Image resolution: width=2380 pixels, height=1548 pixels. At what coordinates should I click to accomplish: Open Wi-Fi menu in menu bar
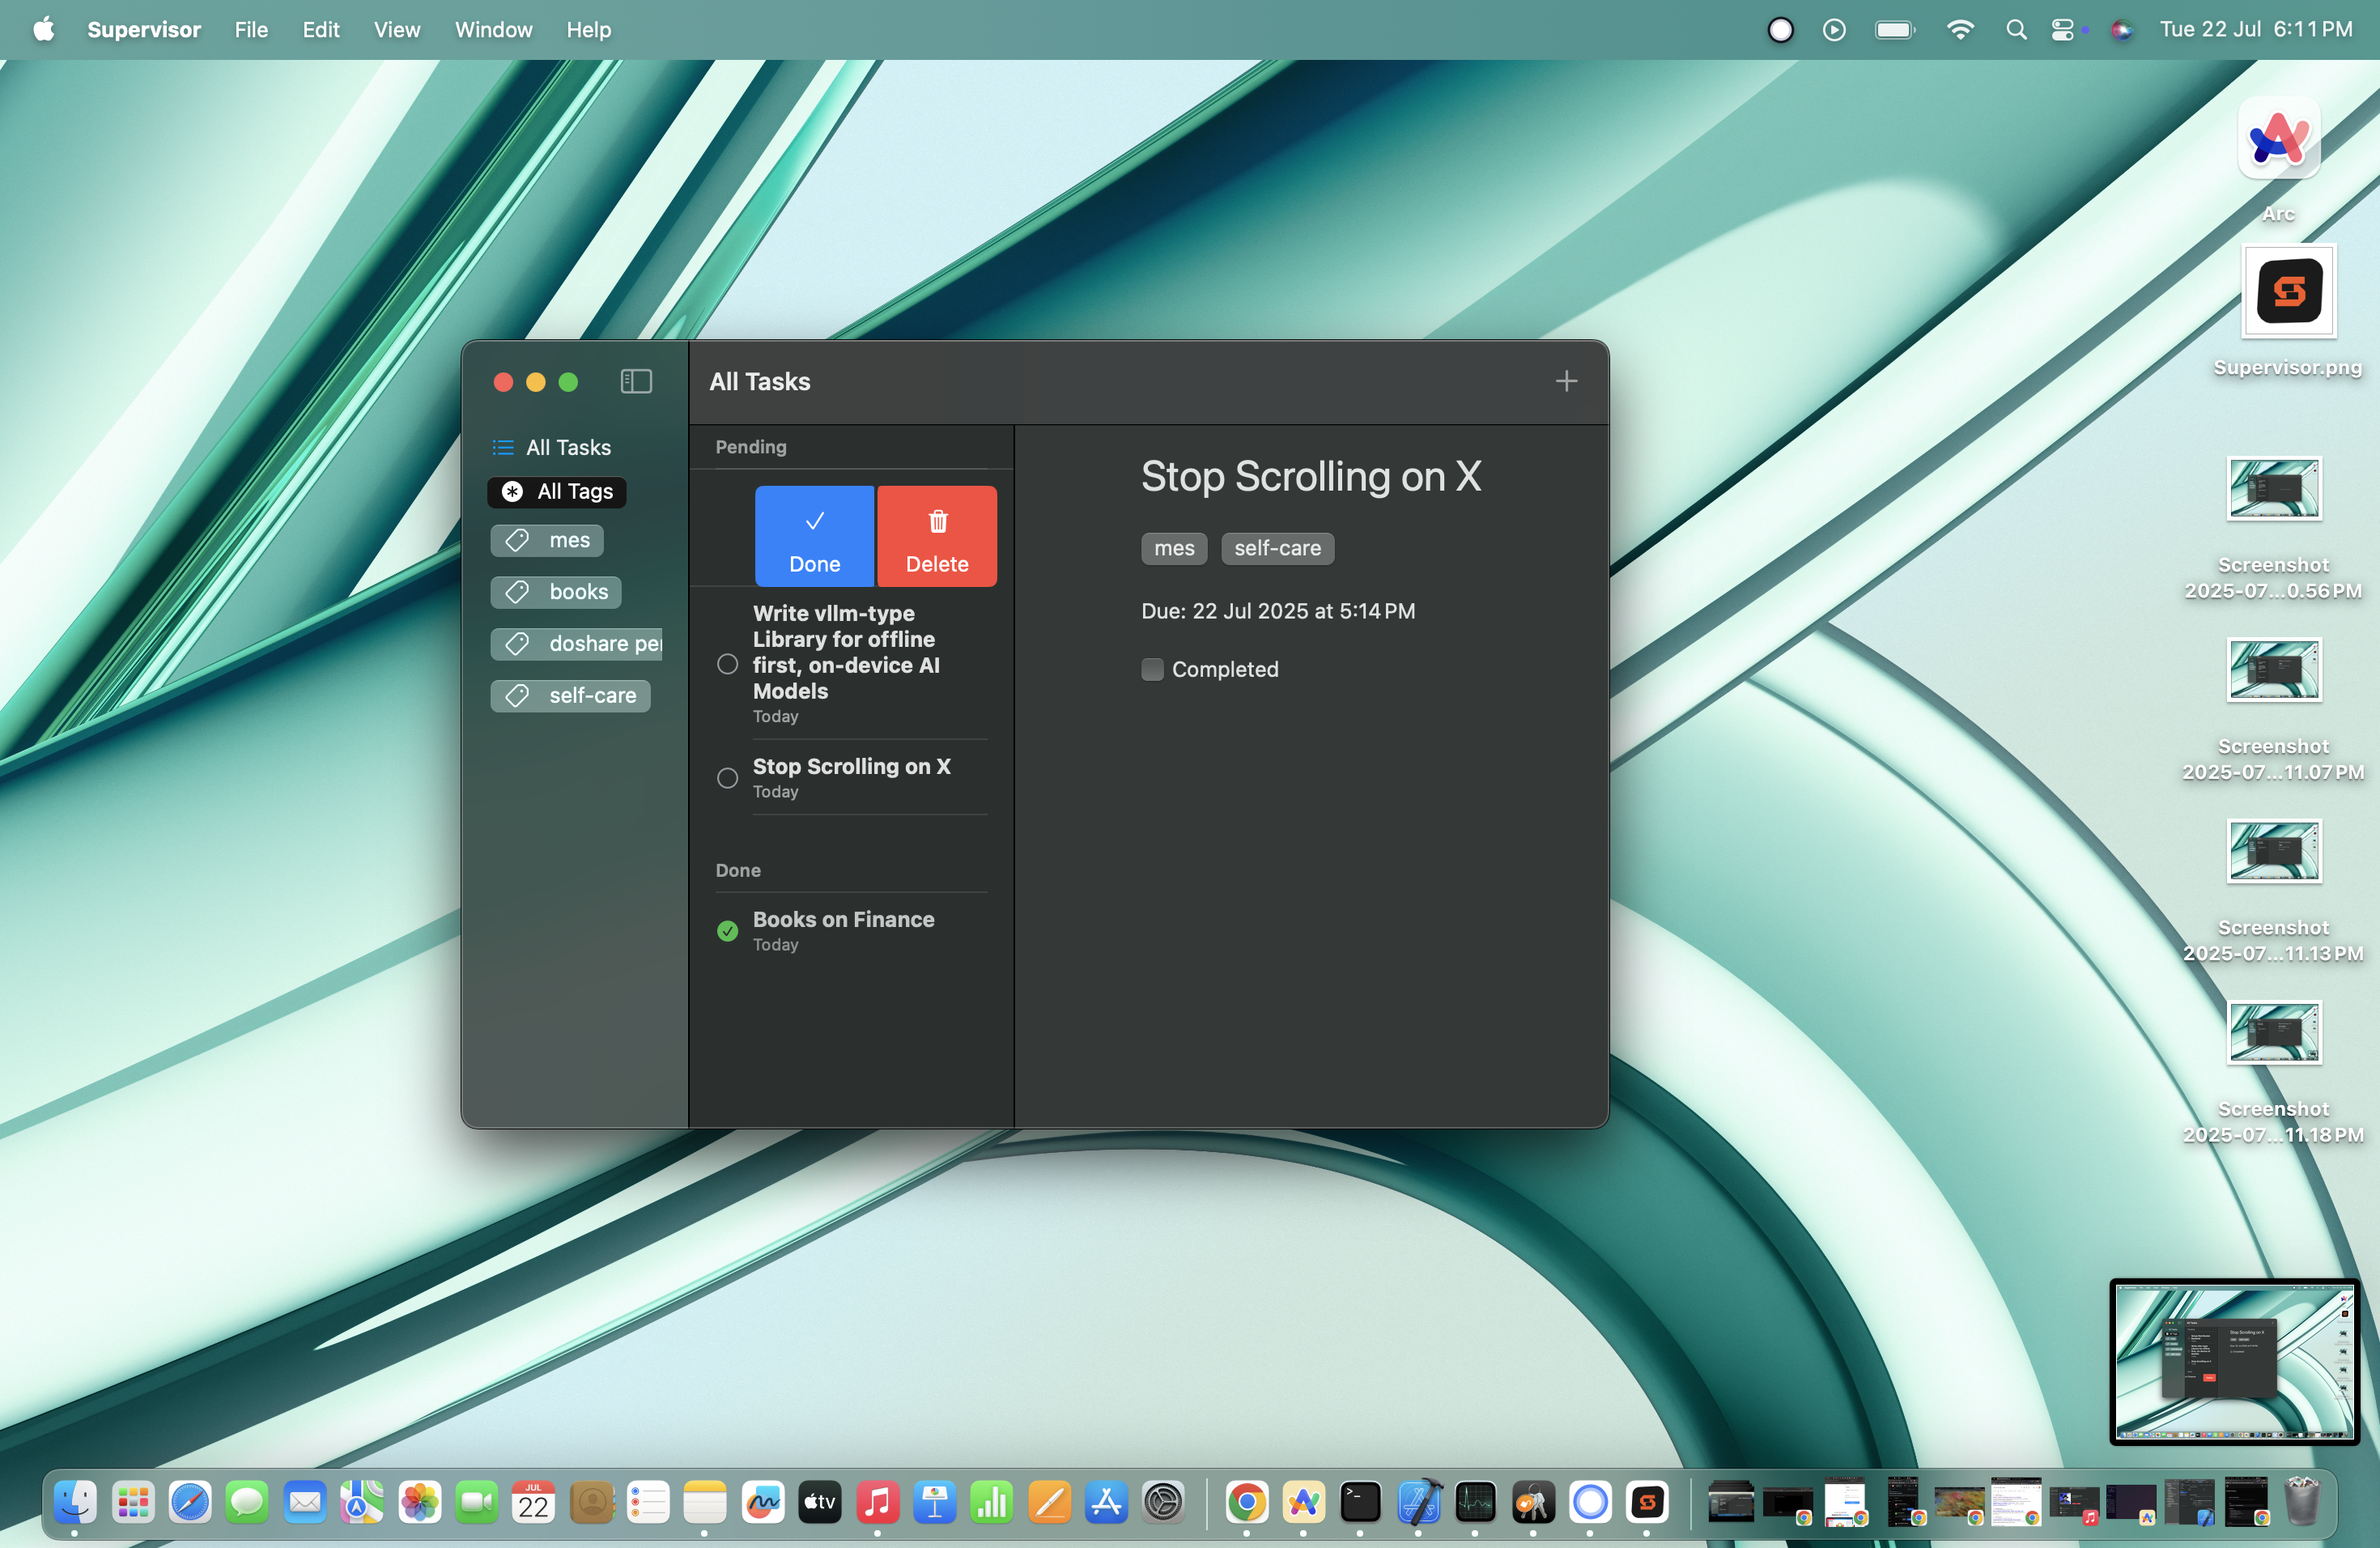pyautogui.click(x=1960, y=30)
